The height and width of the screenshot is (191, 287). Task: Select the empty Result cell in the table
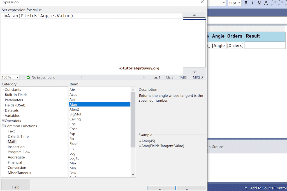(265, 45)
